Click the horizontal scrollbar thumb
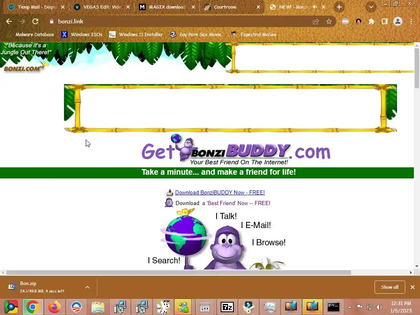 179,272
